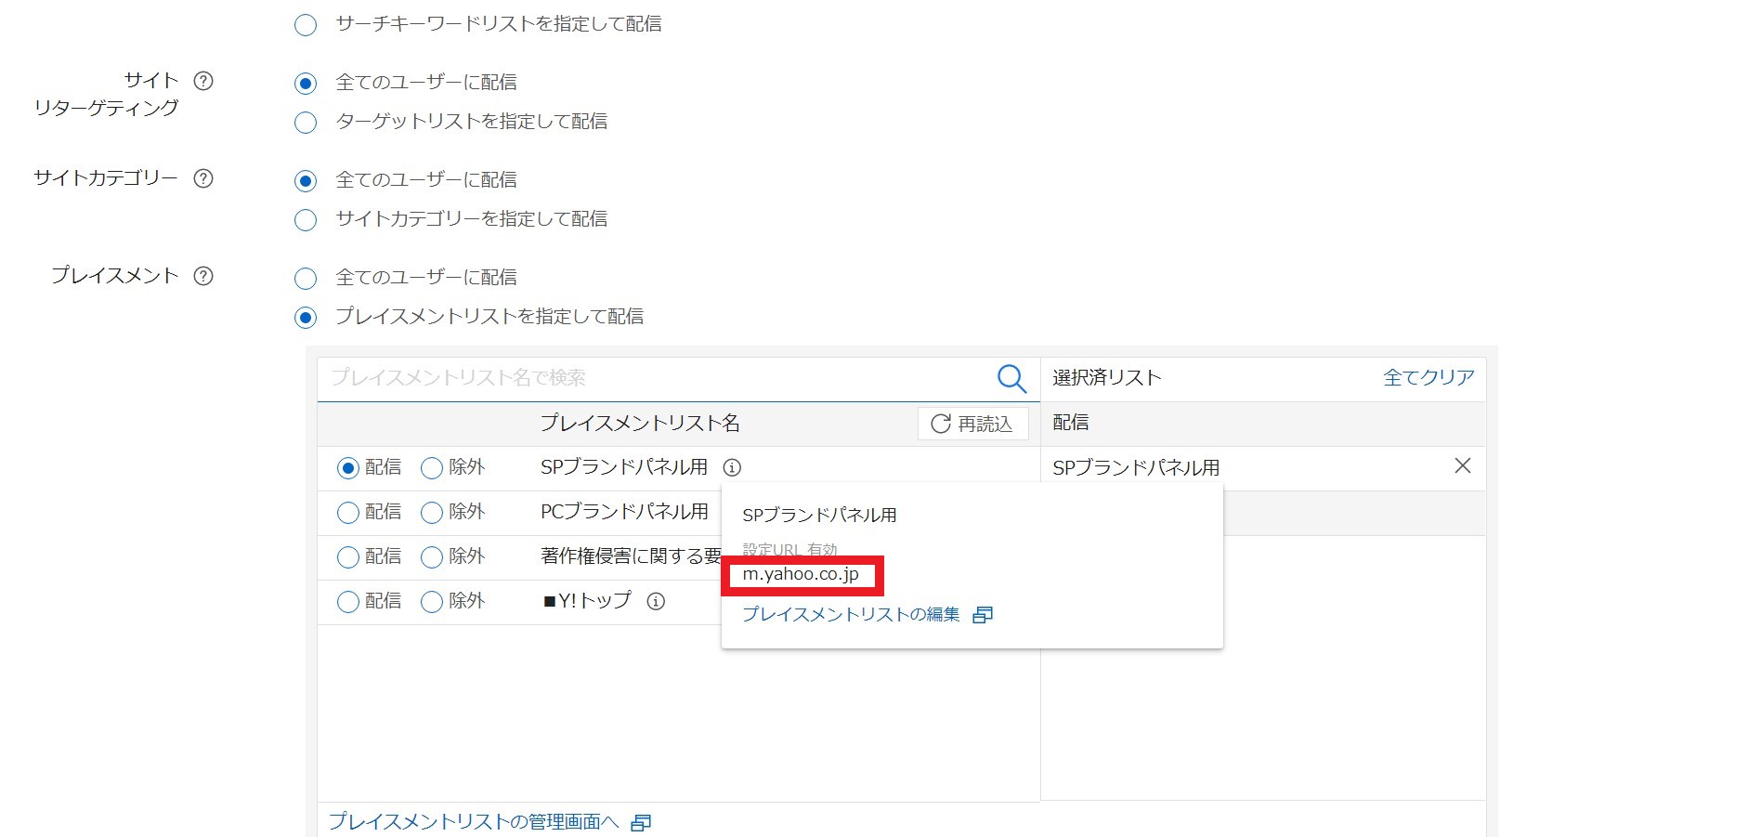The height and width of the screenshot is (837, 1748).
Task: Click SPブランドパネル用 in selected list
Action: (1136, 468)
